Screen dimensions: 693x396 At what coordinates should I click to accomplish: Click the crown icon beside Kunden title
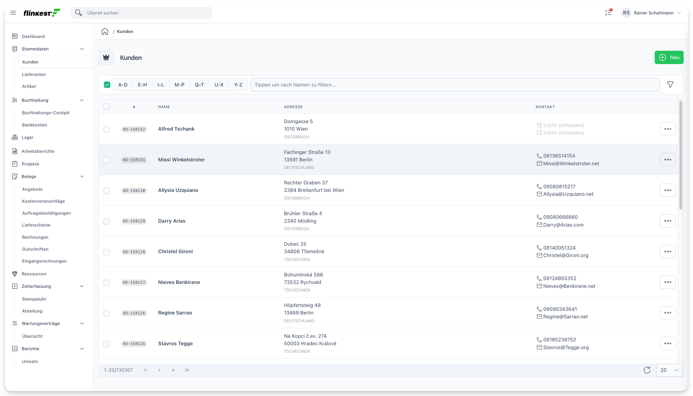click(x=106, y=57)
